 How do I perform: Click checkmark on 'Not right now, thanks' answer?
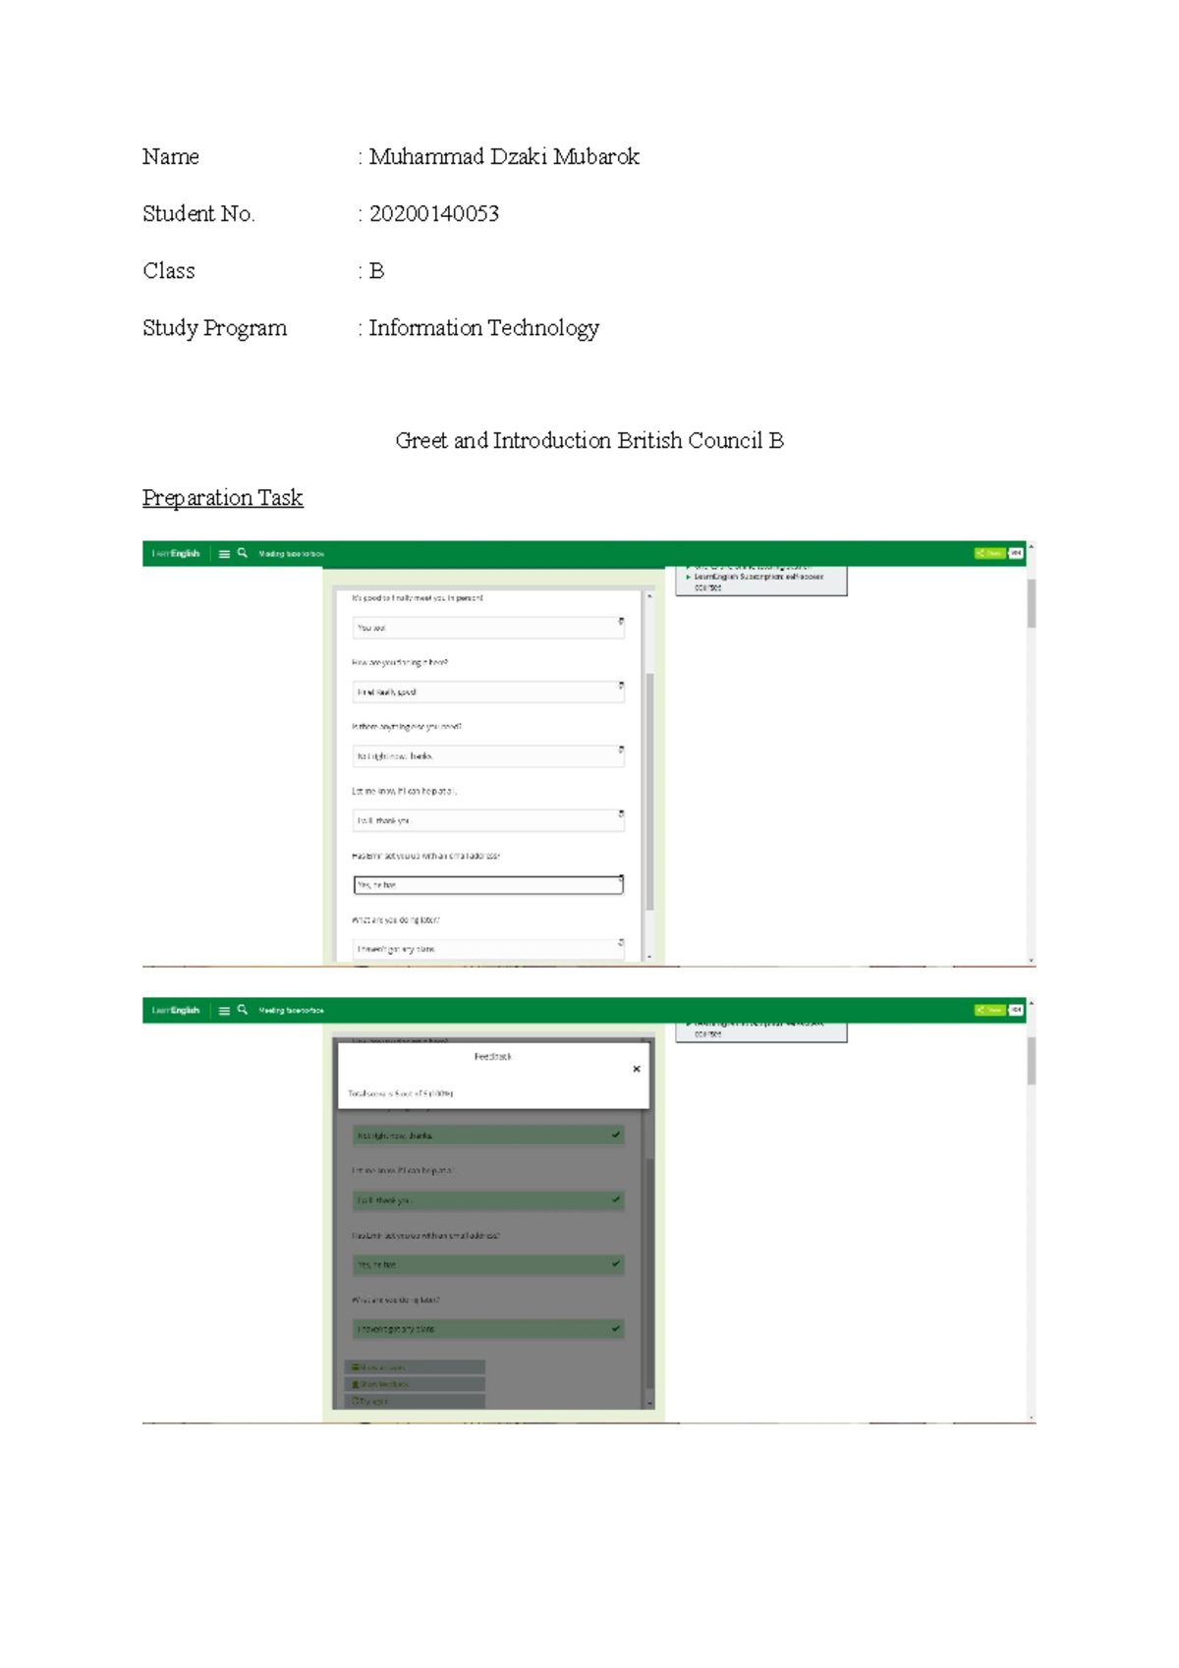coord(616,1136)
